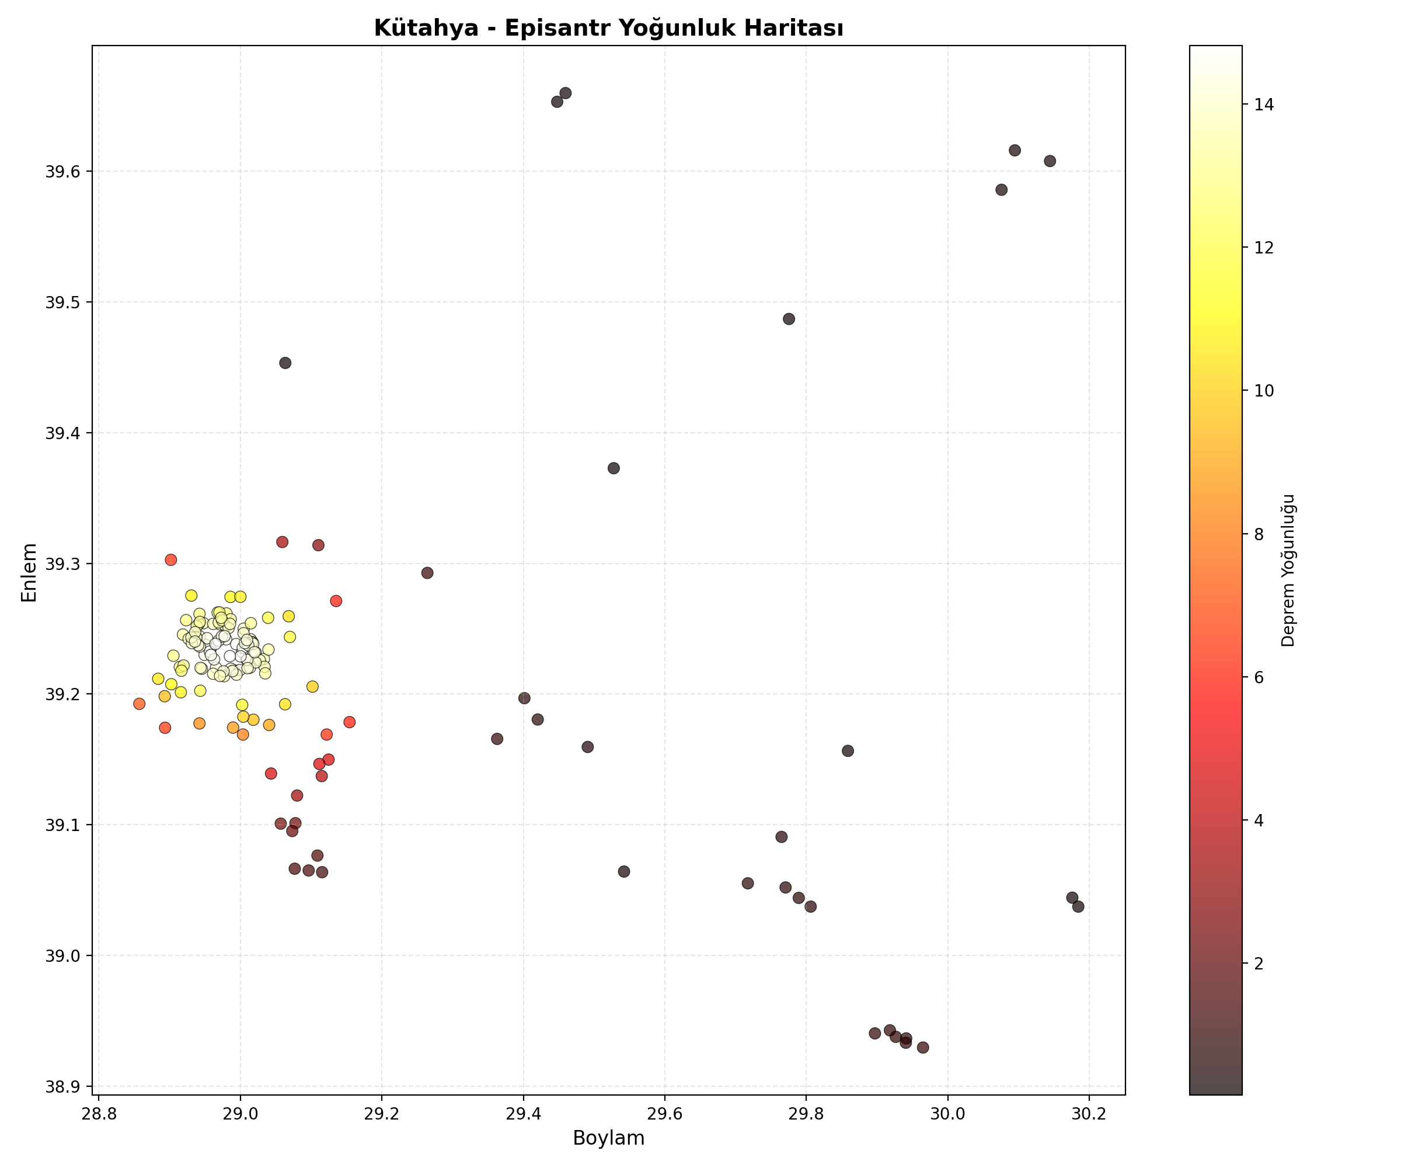The image size is (1401, 1168).
Task: Click the colorbar gradient at level 6
Action: 1215,677
